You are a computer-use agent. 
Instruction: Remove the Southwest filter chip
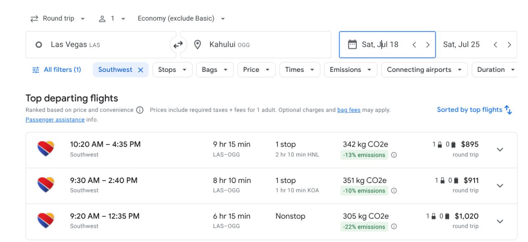tap(140, 70)
